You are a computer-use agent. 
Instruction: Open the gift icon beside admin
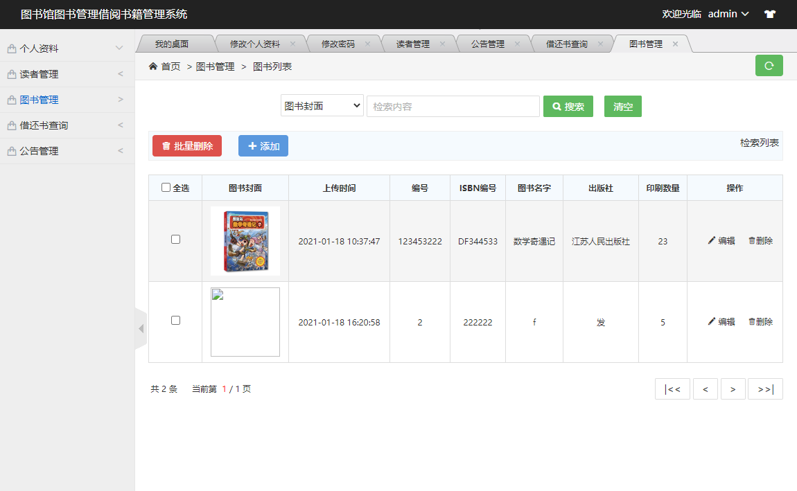[x=769, y=13]
